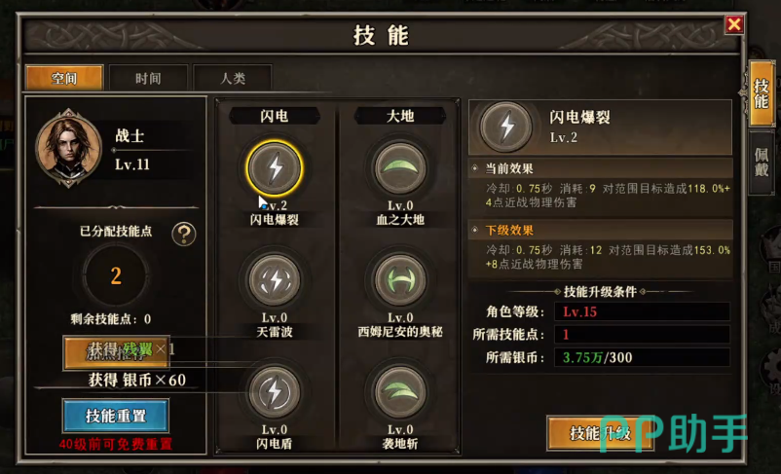
Task: Select the 血之大地 earth skill icon
Action: pos(400,168)
